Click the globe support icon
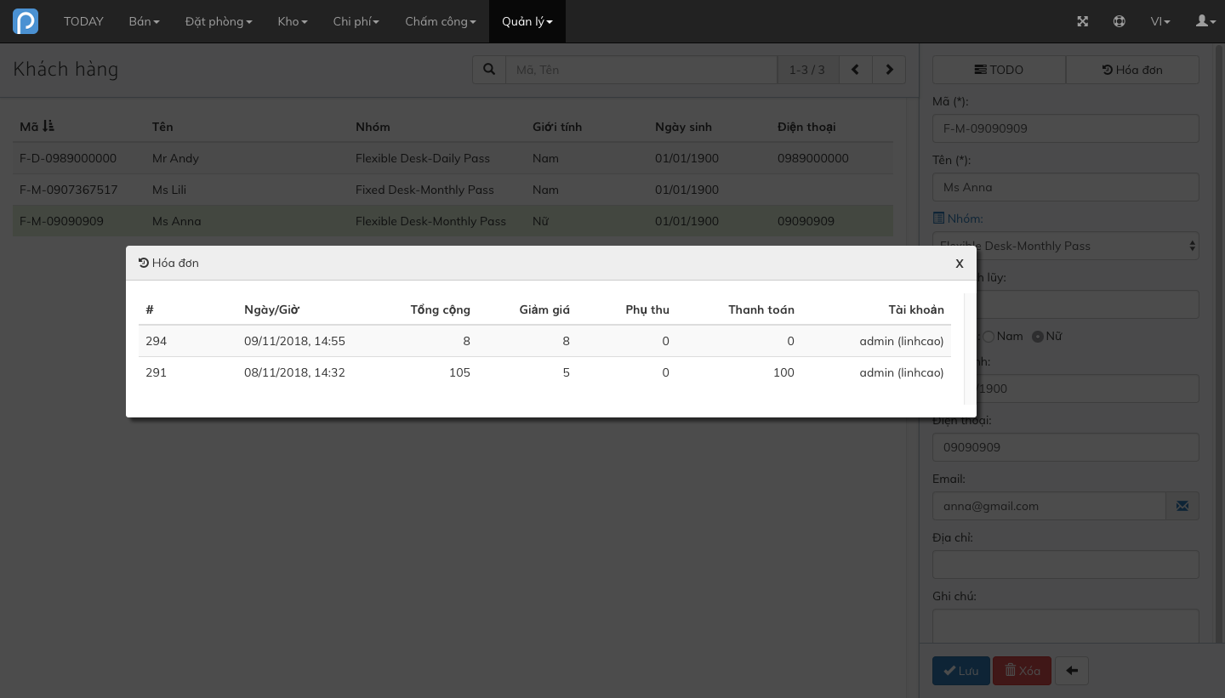Image resolution: width=1225 pixels, height=698 pixels. pyautogui.click(x=1120, y=21)
